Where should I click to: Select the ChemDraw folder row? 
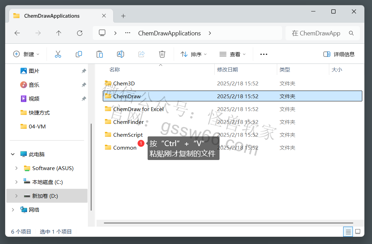pos(232,96)
